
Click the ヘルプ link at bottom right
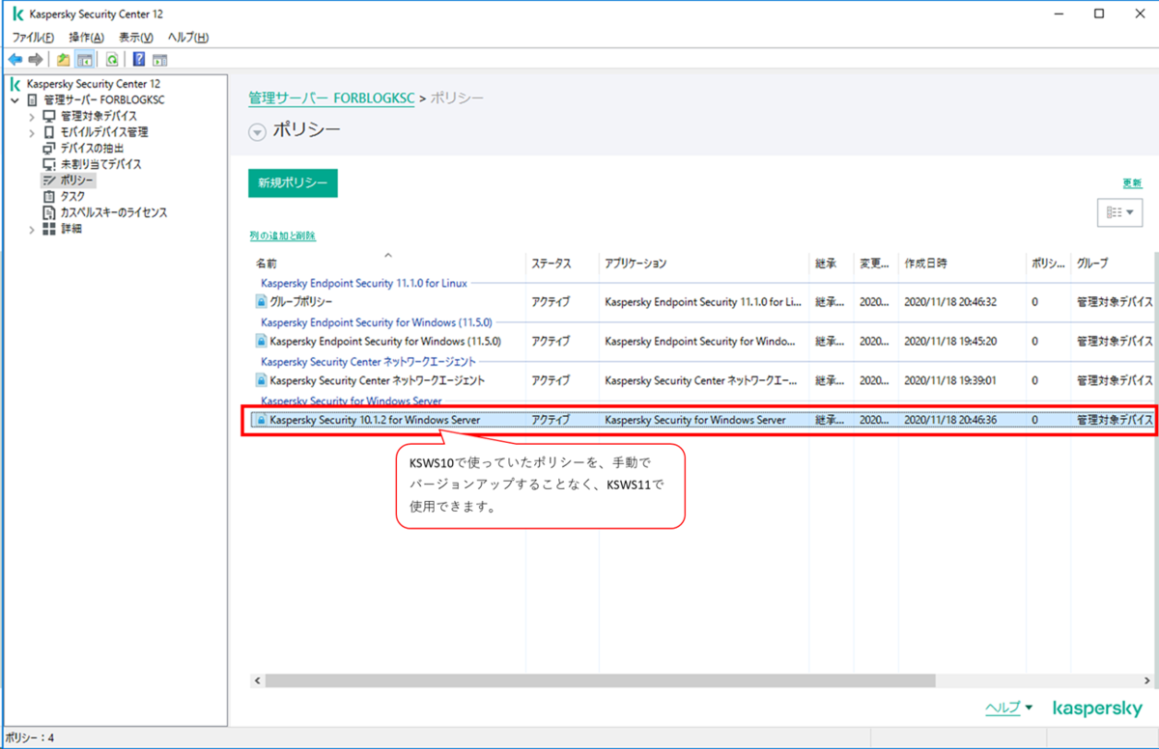[1003, 707]
